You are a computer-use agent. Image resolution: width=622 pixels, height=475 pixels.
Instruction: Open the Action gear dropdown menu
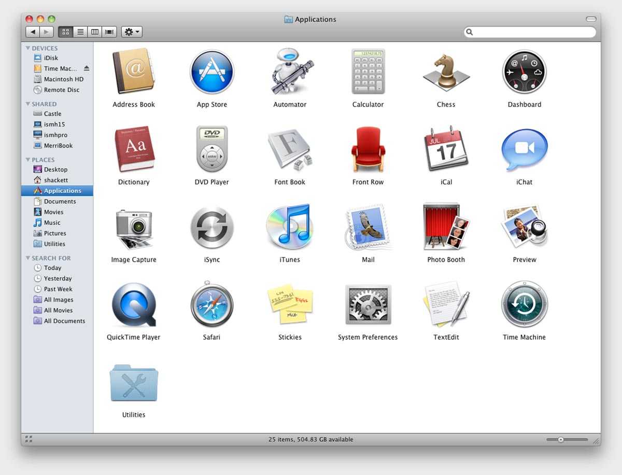pos(132,32)
